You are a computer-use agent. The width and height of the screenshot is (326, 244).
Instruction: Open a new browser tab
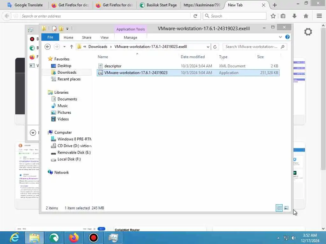[275, 5]
